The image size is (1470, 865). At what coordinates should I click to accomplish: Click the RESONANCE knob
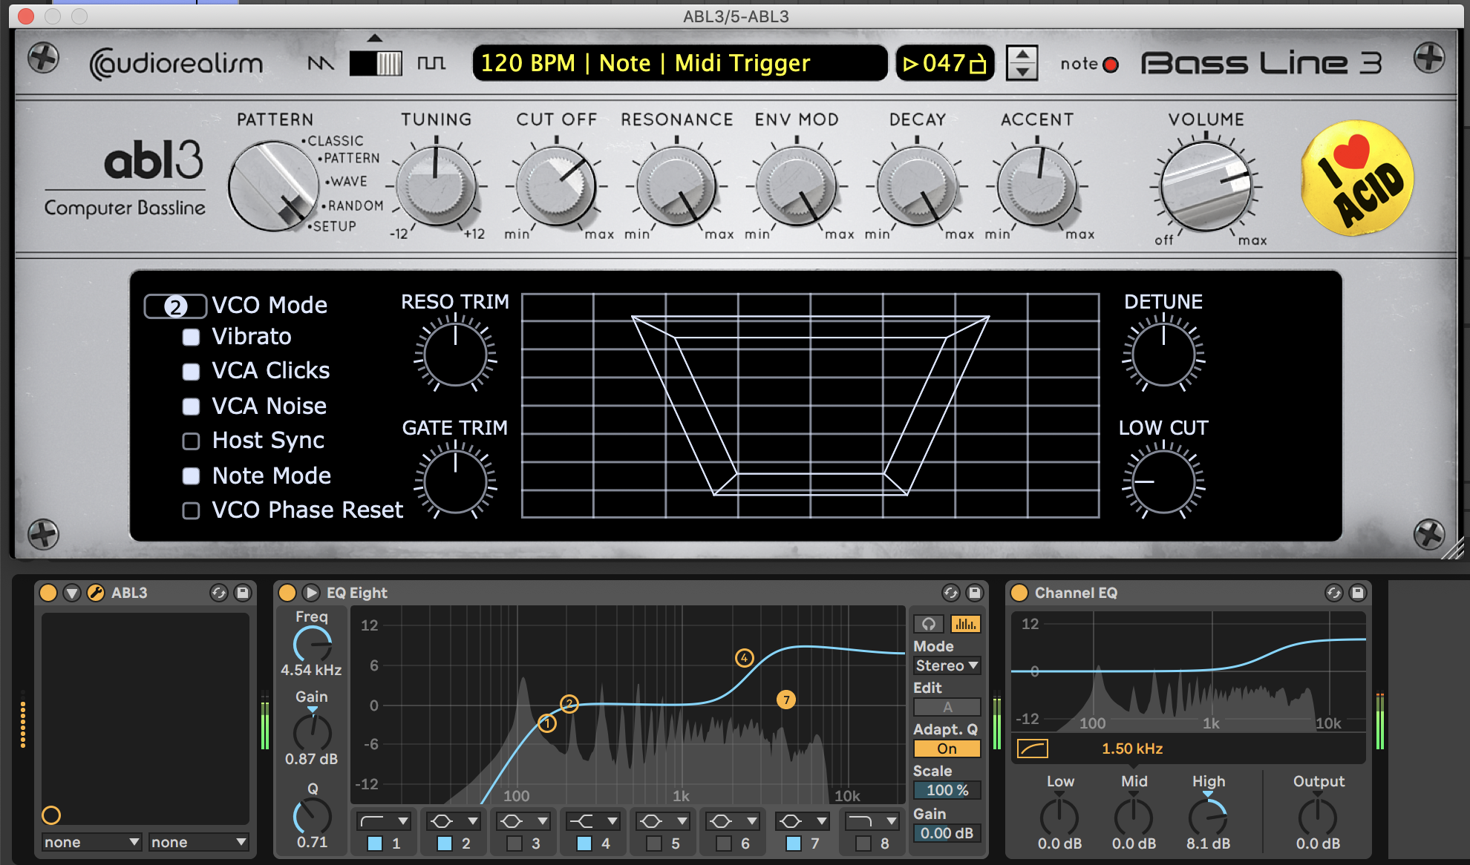pos(676,186)
